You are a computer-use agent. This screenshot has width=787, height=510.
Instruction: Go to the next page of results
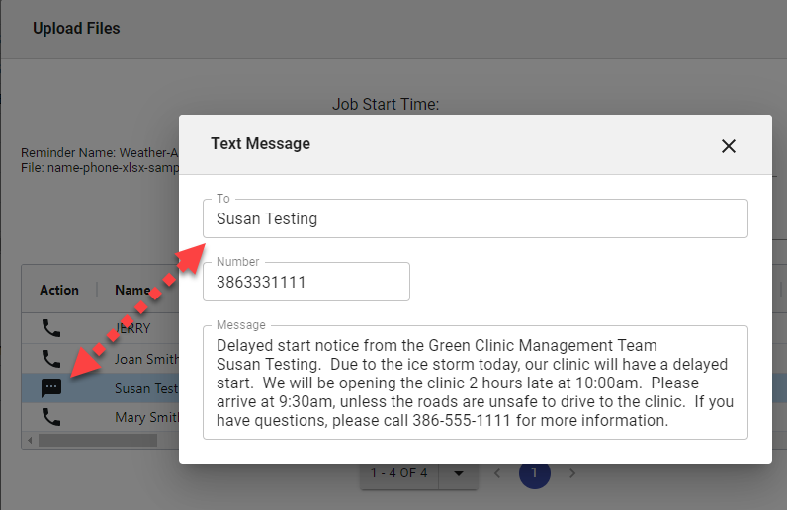pos(571,473)
